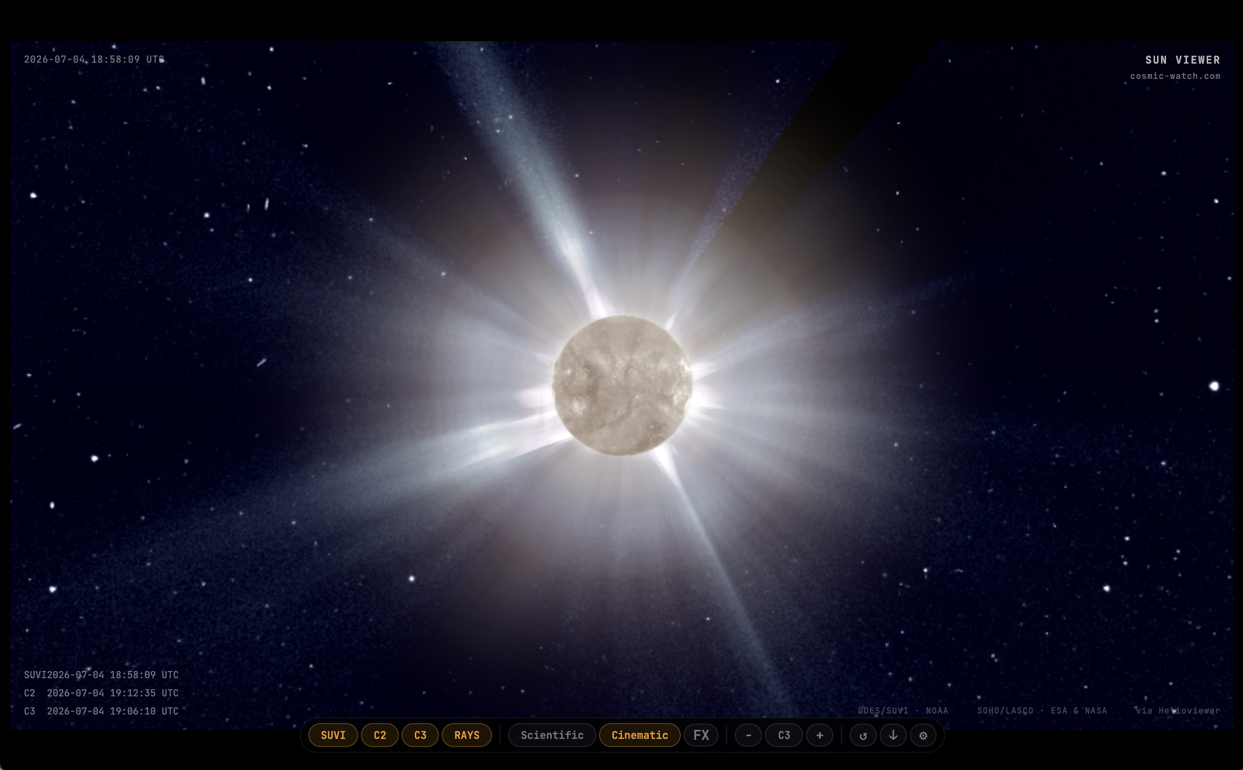Click the cosmic-watch.com link
1243x770 pixels.
(x=1175, y=76)
